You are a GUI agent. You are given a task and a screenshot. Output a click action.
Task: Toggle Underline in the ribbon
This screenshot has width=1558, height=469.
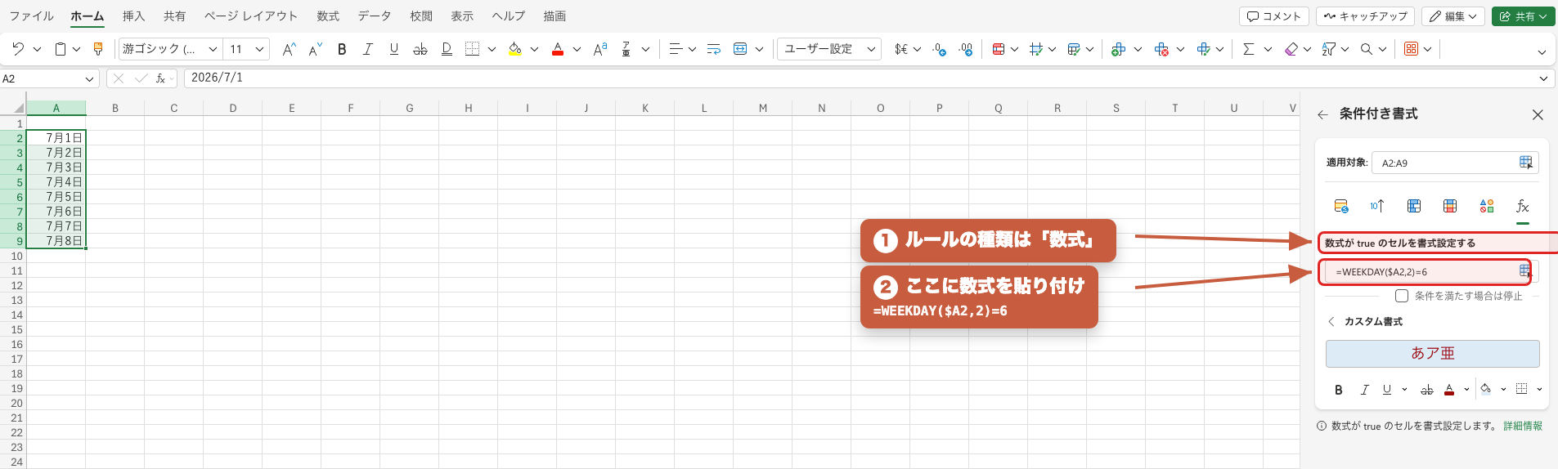394,49
